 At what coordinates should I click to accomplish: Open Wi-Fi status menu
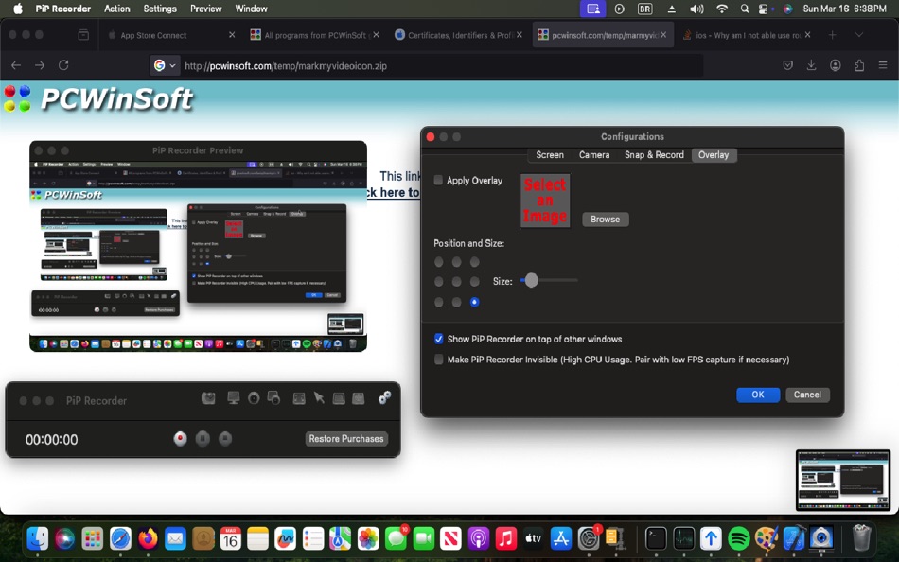click(x=722, y=9)
